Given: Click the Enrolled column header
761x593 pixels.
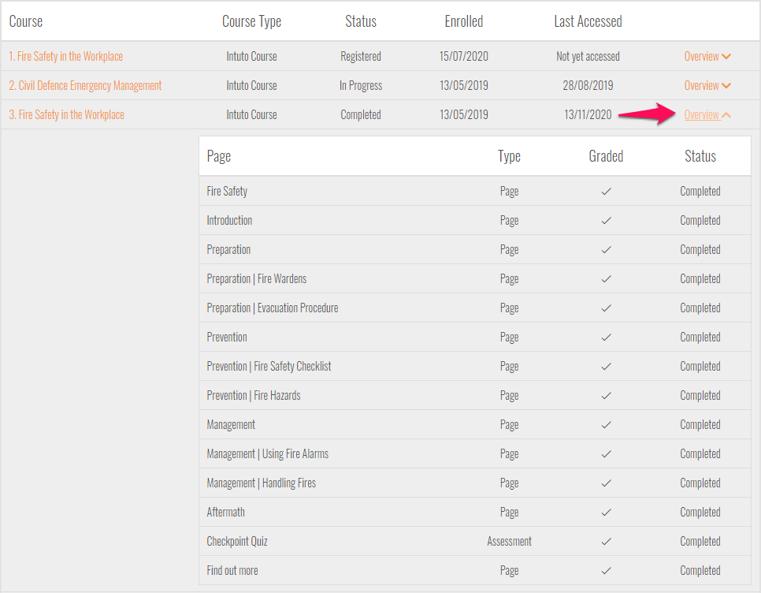Looking at the screenshot, I should [x=463, y=21].
